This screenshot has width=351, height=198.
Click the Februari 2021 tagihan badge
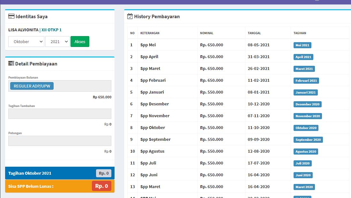point(306,80)
